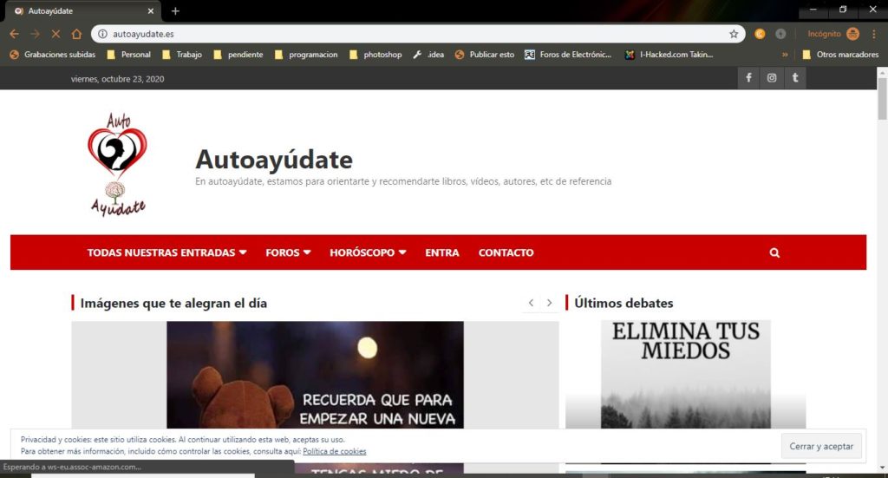Open Foros de Electrónic... bookmark
The width and height of the screenshot is (888, 478).
569,55
